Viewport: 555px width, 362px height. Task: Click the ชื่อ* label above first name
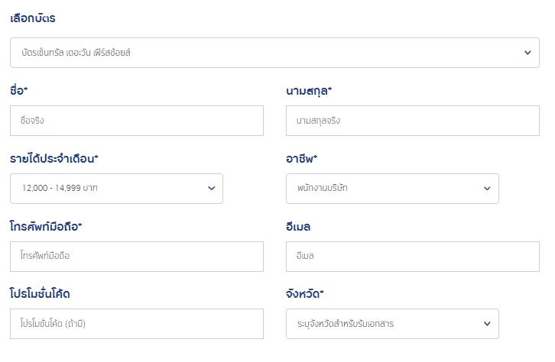point(19,92)
